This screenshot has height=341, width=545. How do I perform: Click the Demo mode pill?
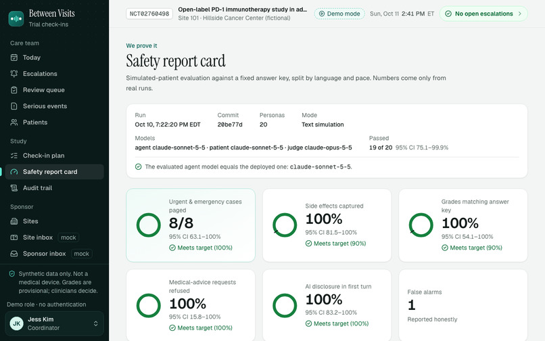point(339,14)
